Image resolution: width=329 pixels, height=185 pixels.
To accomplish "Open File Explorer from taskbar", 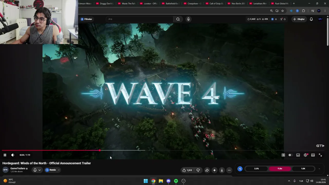I will click(x=161, y=181).
